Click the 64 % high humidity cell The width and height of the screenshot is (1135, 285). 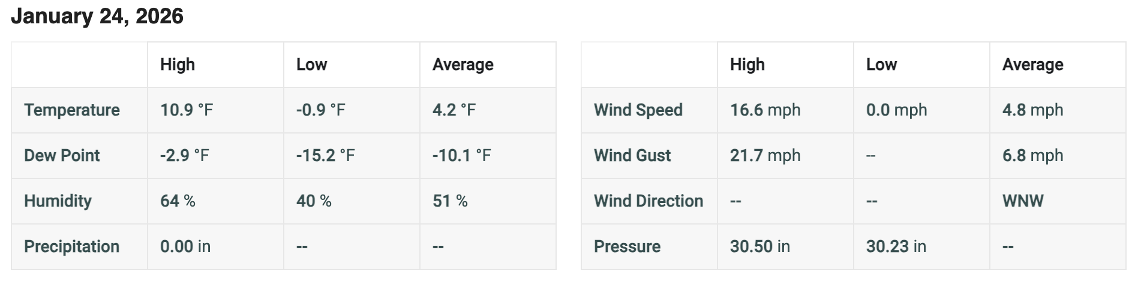[178, 201]
